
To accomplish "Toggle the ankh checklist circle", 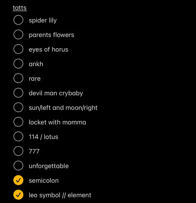I will click(x=18, y=64).
